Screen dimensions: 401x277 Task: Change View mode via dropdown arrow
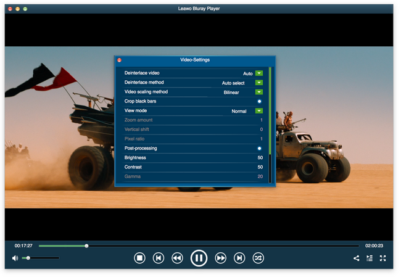tap(259, 111)
